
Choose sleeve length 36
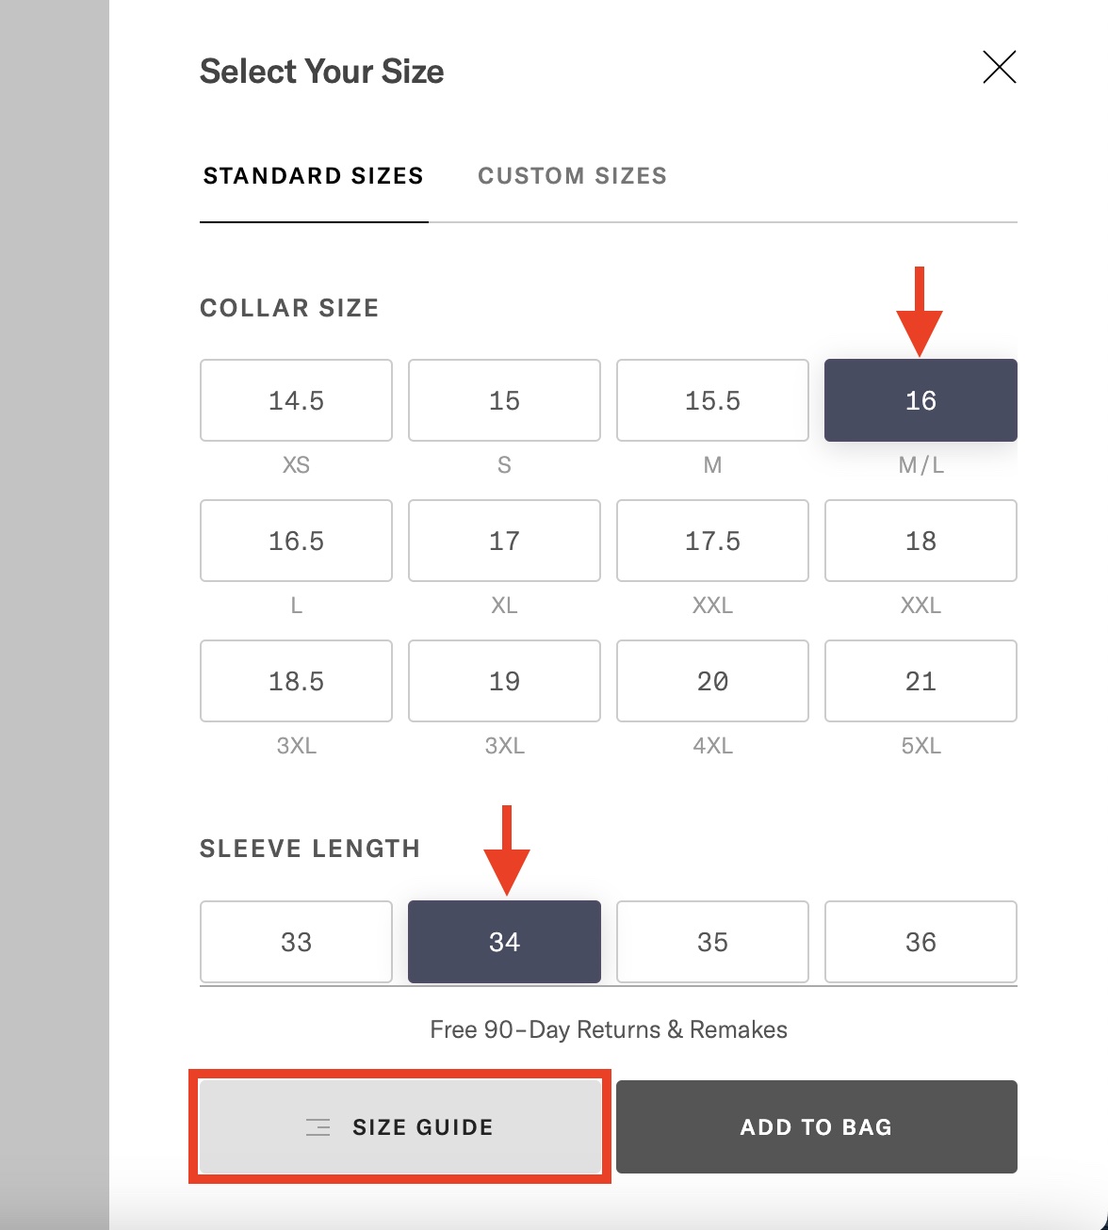tap(921, 942)
